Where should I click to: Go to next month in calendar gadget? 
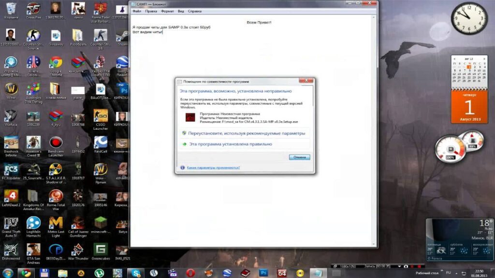point(484,59)
